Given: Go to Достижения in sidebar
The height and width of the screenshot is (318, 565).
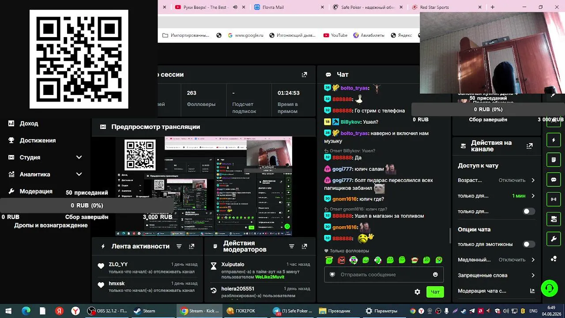Looking at the screenshot, I should [x=38, y=140].
